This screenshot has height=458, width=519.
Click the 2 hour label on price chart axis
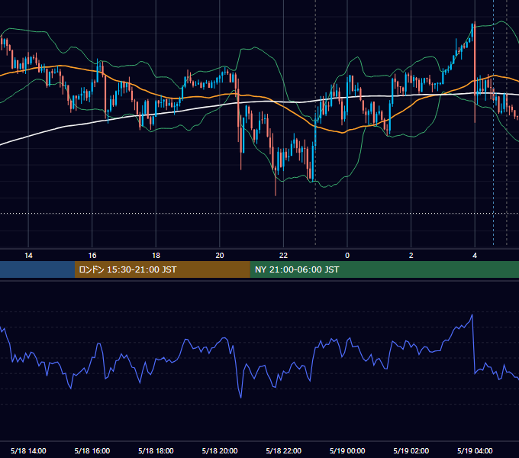[x=411, y=256]
